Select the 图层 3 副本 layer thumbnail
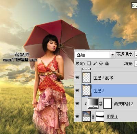 click(x=87, y=78)
